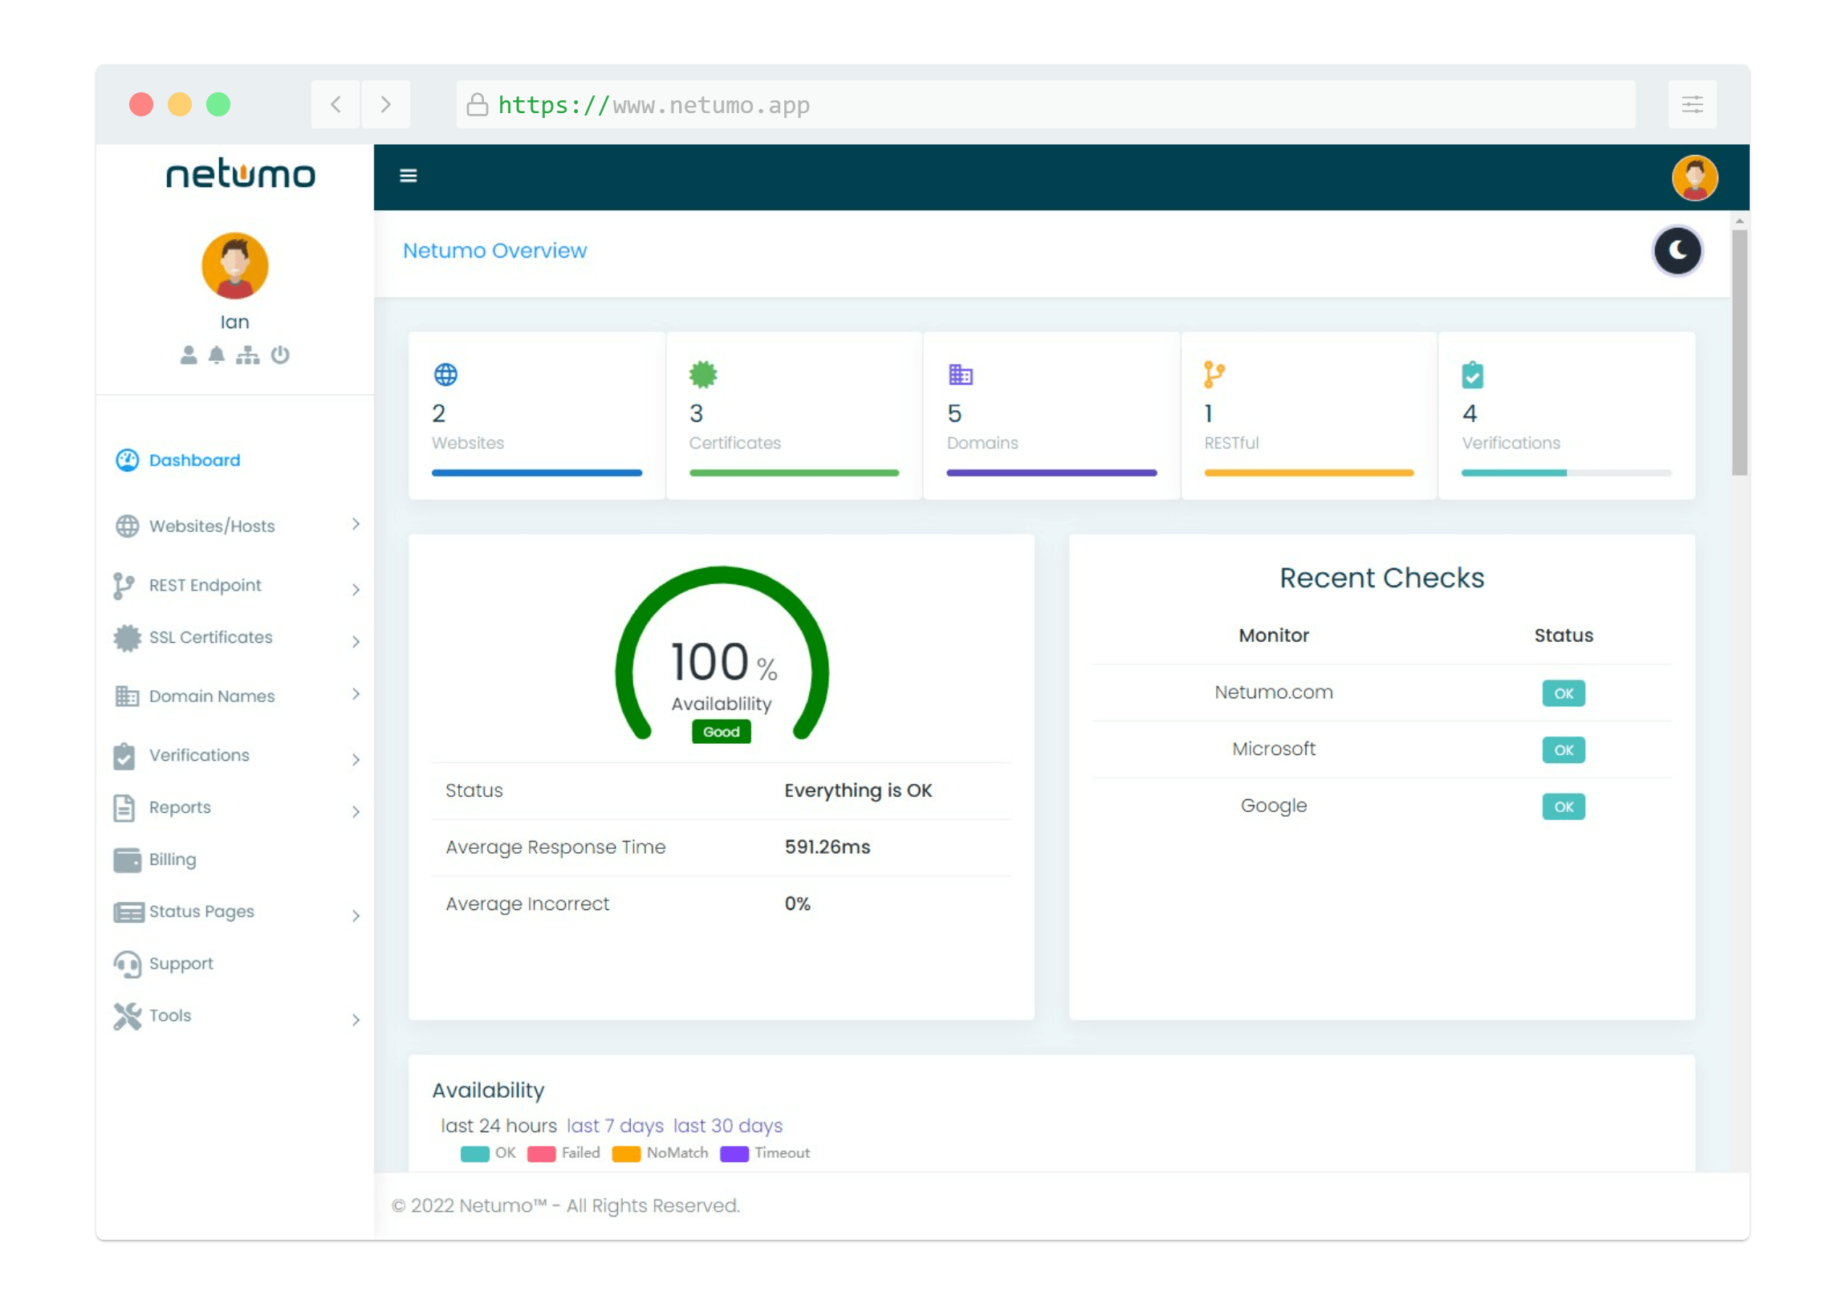Click the RESTful icon in overview
The image size is (1846, 1304).
point(1214,374)
